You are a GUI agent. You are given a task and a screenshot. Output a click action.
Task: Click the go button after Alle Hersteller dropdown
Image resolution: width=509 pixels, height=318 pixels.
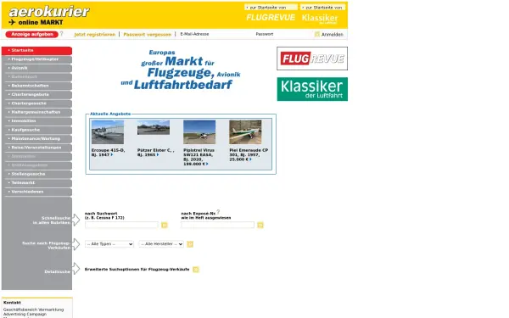click(190, 244)
